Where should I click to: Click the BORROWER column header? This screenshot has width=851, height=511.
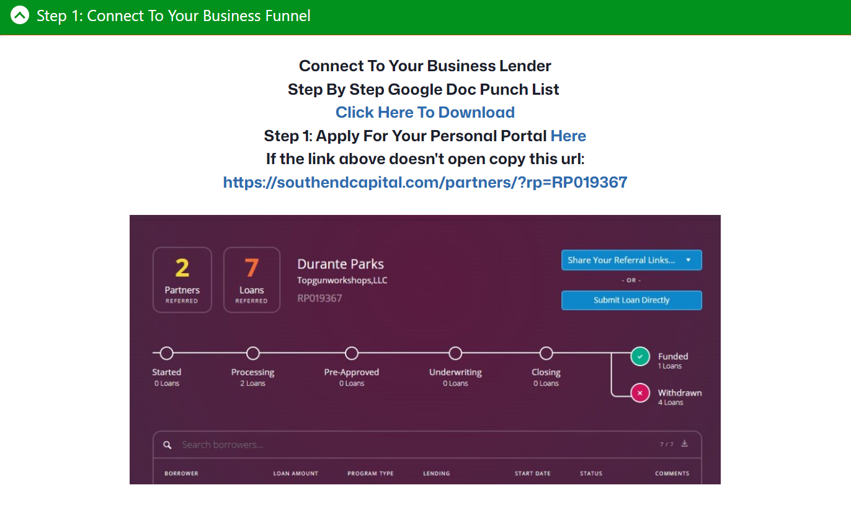181,473
